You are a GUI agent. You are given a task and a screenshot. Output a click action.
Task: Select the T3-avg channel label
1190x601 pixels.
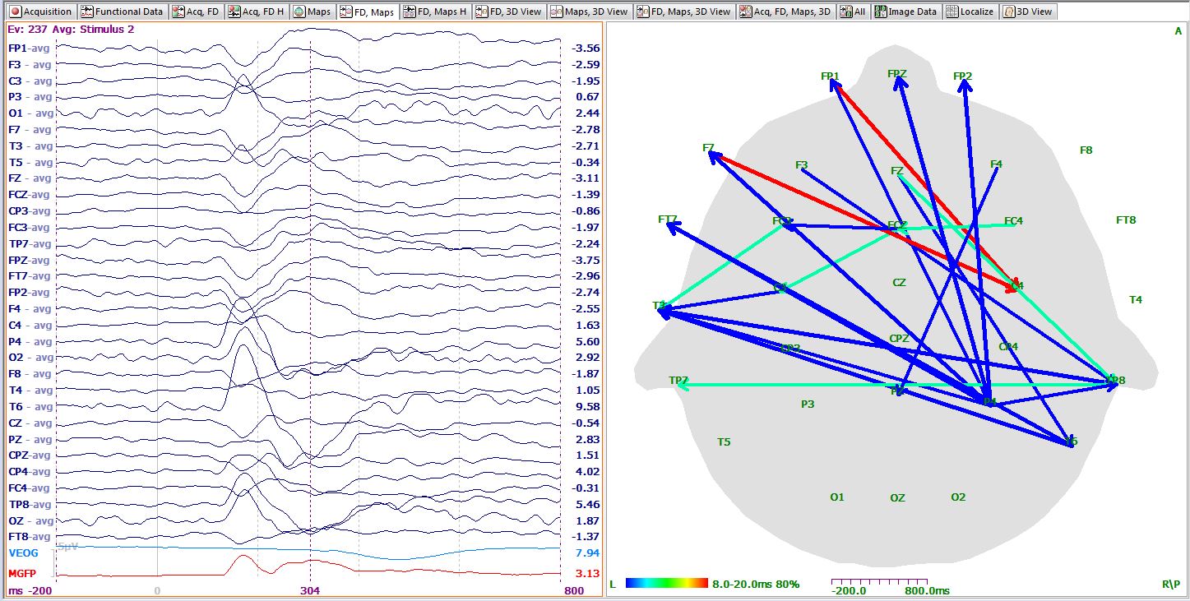(30, 146)
